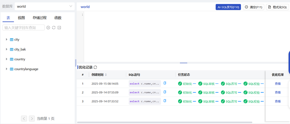Copy SQL of the 07:33:52 record
This screenshot has width=290, height=124.
pyautogui.click(x=165, y=101)
